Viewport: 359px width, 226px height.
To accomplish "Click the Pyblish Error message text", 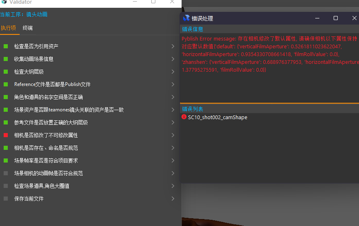I will click(270, 54).
